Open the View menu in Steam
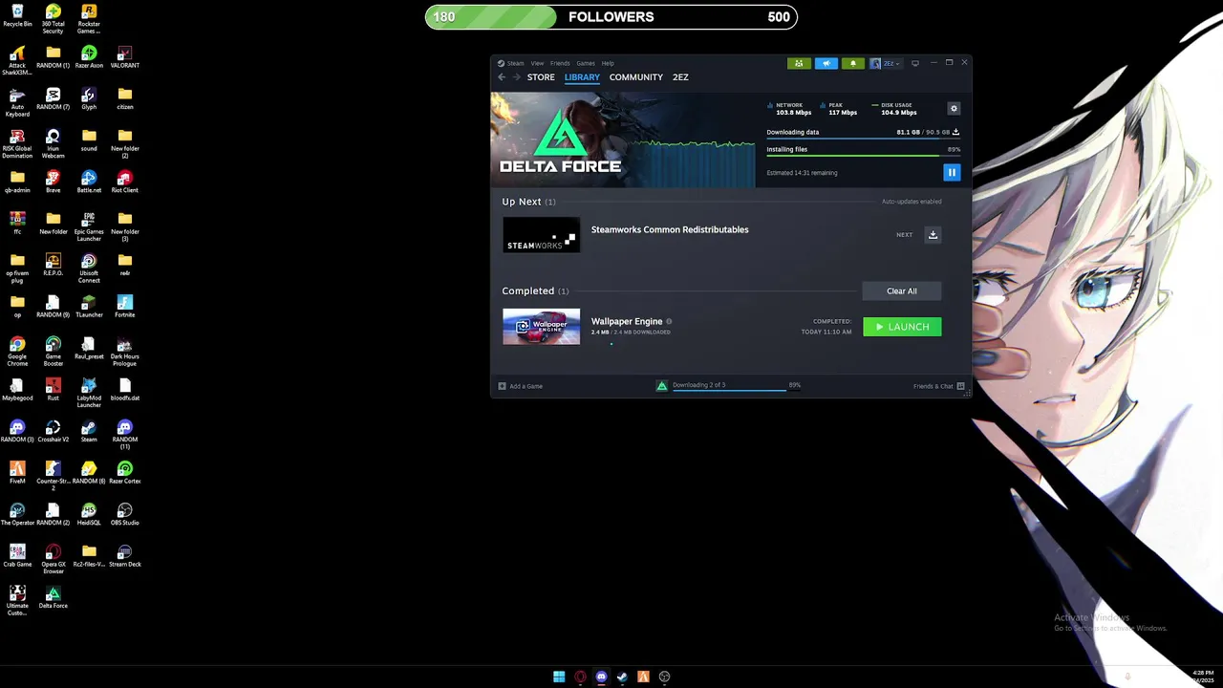 pos(537,63)
